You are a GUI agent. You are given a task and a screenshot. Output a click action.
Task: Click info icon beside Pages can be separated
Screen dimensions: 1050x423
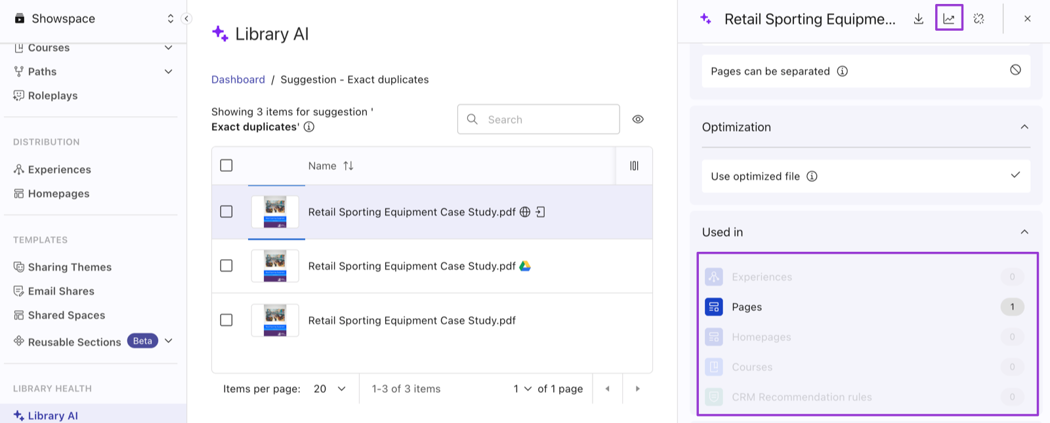click(x=843, y=71)
